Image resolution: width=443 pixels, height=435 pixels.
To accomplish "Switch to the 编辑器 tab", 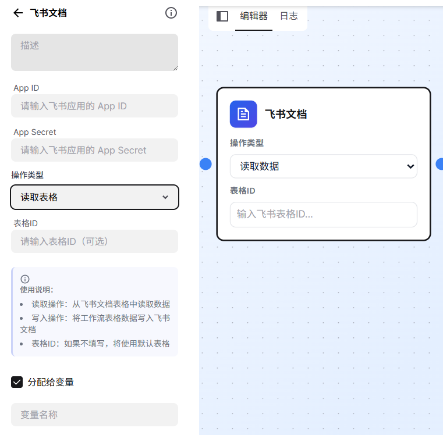I will pos(254,16).
